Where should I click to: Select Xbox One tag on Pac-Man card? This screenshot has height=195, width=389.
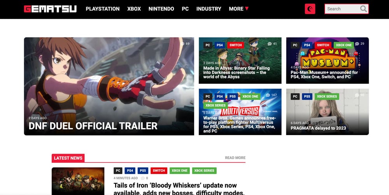tap(343, 45)
